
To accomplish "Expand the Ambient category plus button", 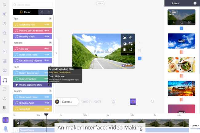I will tap(50, 43).
